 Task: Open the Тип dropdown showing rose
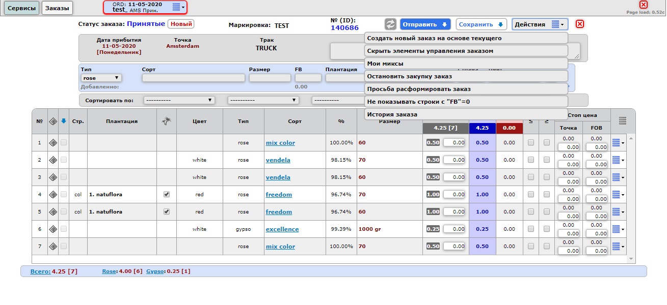(x=101, y=78)
